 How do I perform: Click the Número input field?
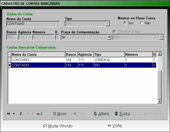point(43,37)
